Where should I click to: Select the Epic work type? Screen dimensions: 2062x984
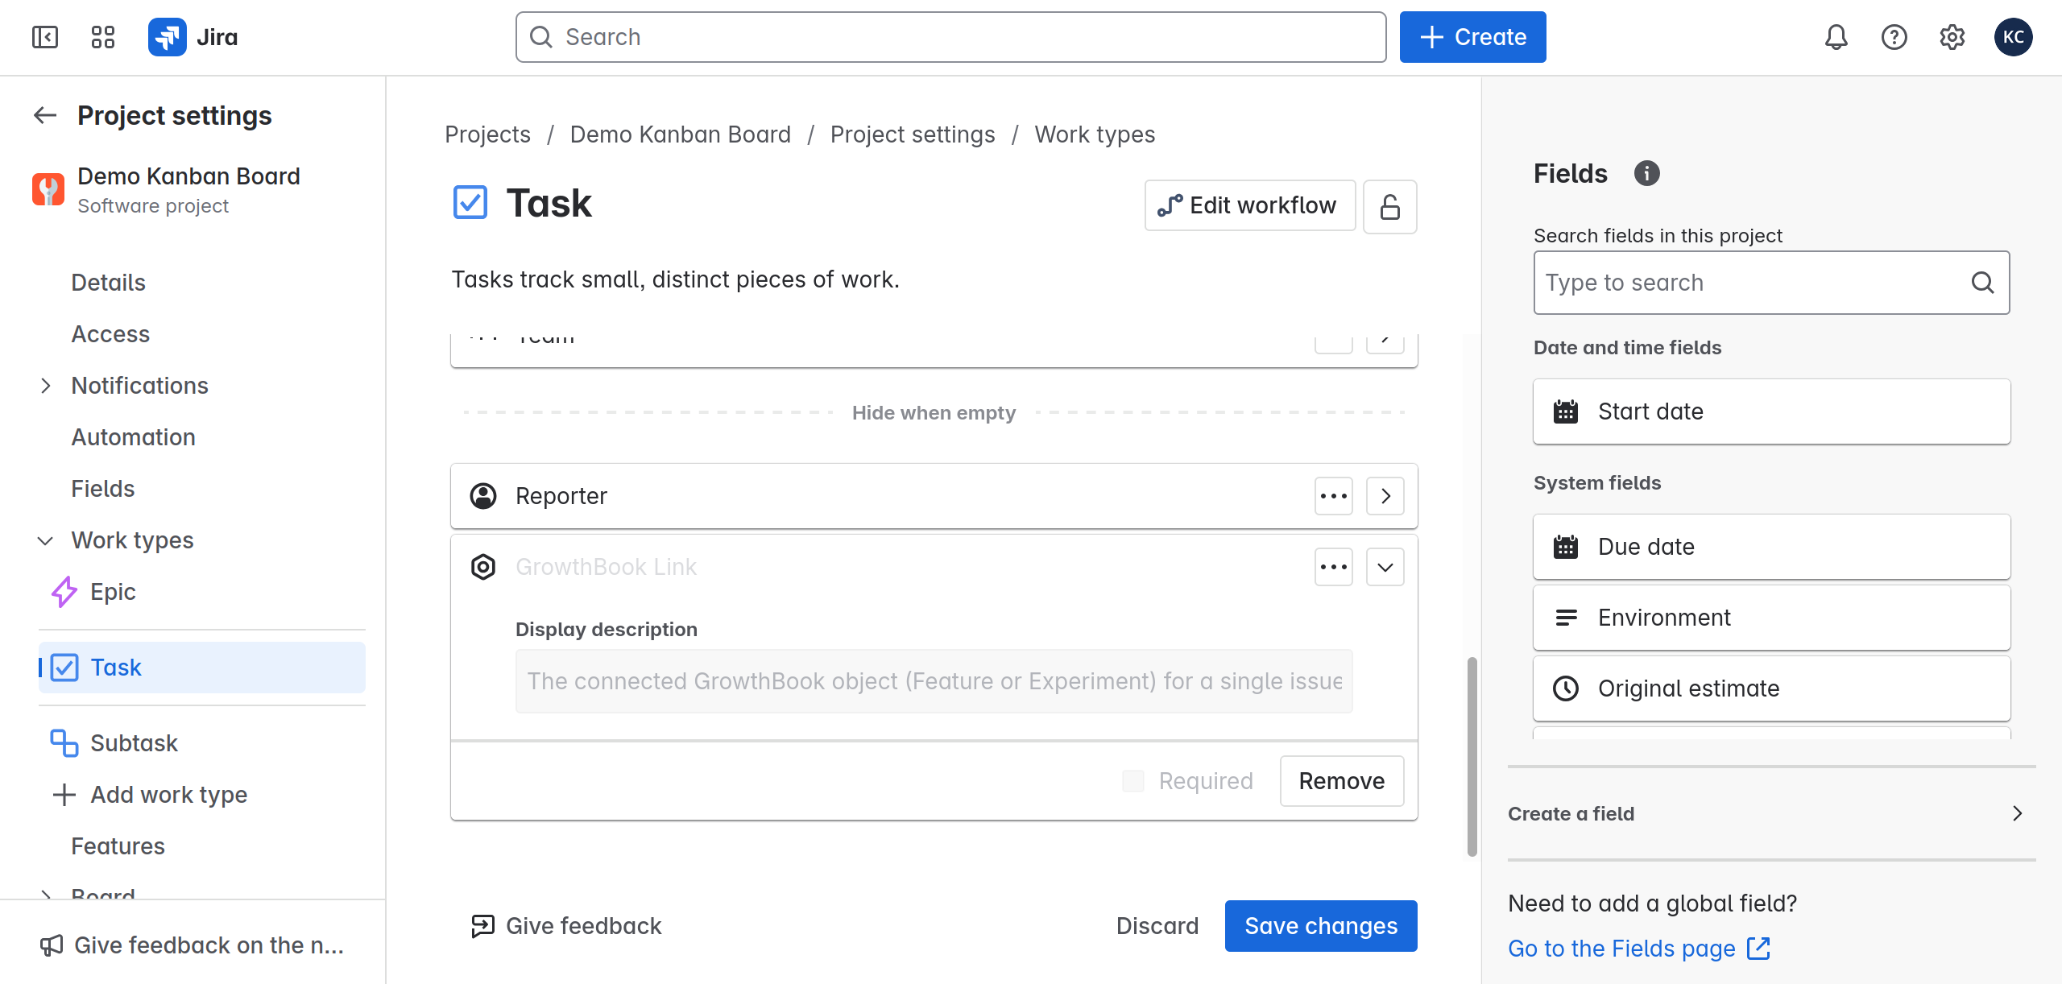click(x=201, y=592)
